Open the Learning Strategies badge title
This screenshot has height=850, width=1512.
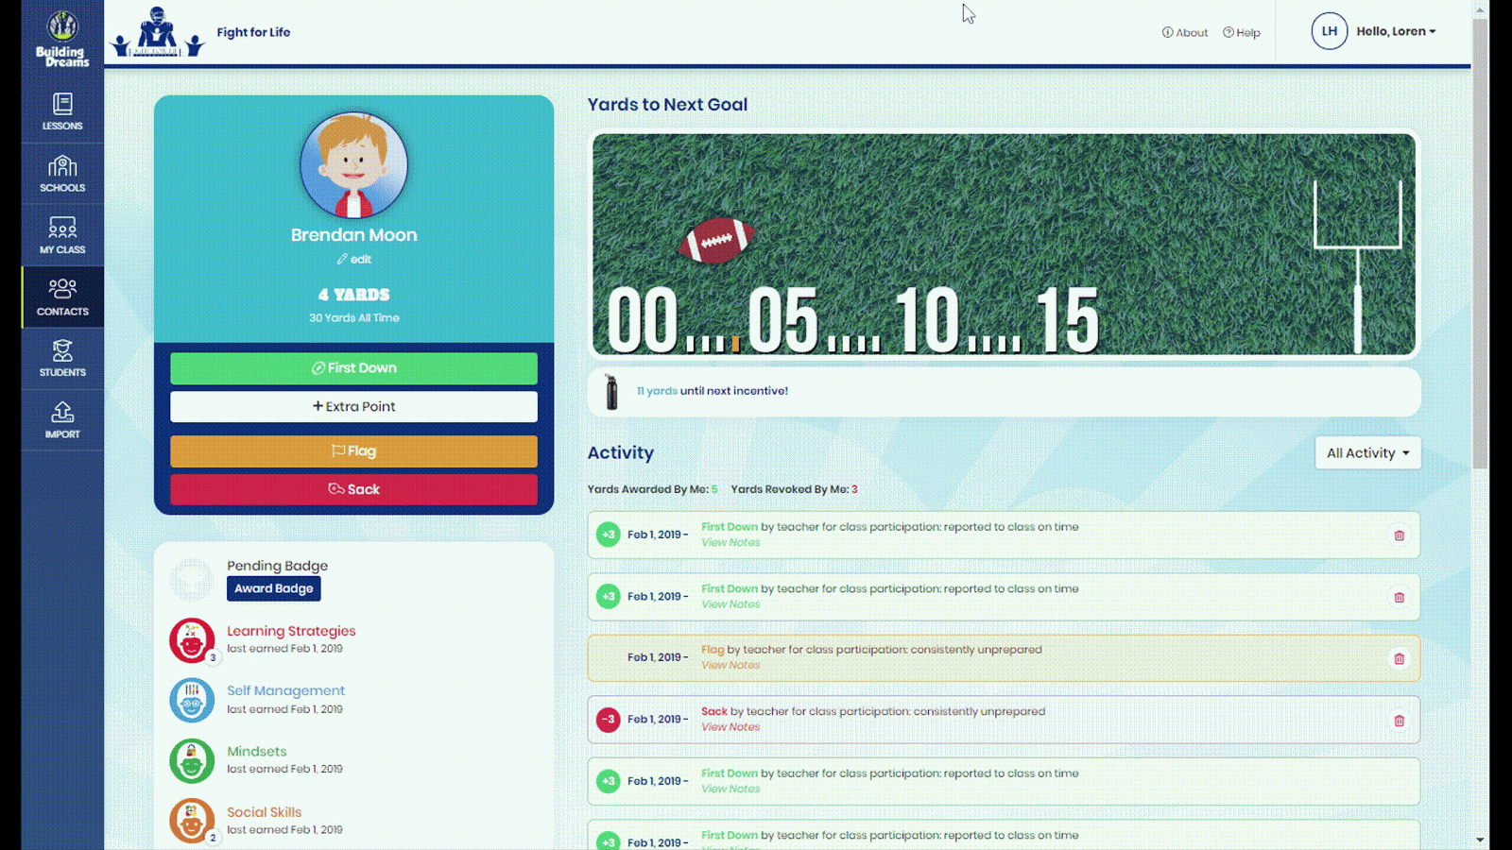(x=291, y=631)
